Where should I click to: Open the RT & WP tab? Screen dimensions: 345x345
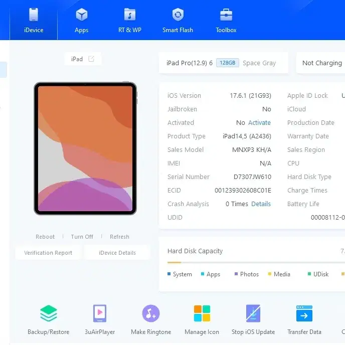click(129, 20)
